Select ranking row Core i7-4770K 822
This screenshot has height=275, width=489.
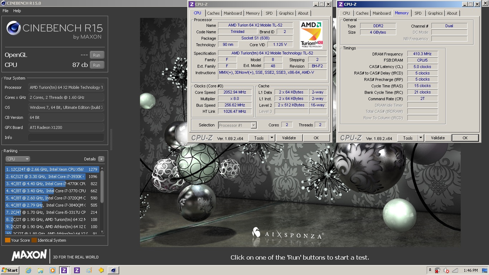(x=52, y=184)
